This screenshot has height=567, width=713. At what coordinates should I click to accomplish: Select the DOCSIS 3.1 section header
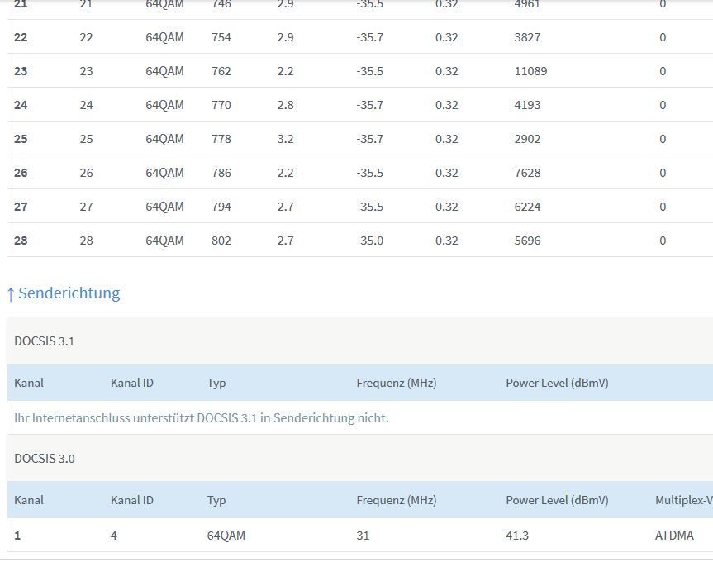pos(44,341)
